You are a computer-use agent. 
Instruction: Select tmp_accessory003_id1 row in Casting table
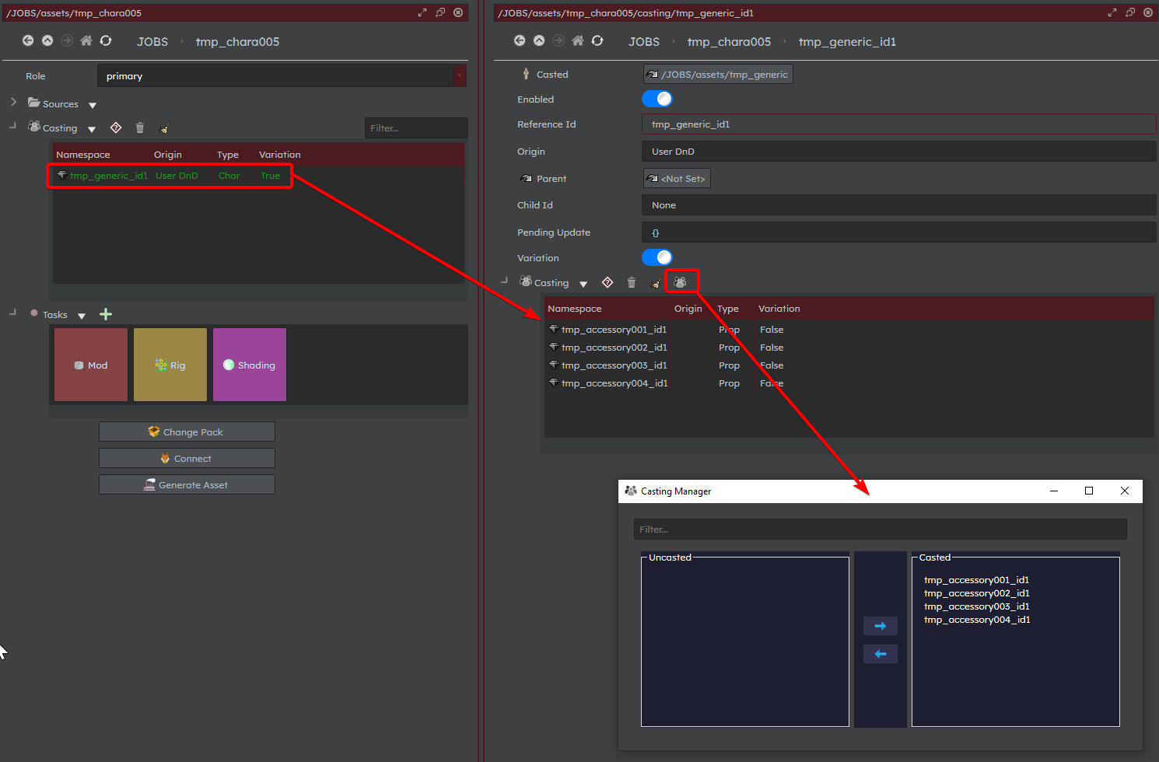(x=848, y=365)
